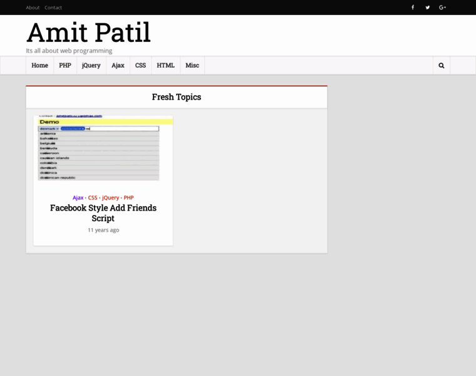
Task: Open the Misc menu item
Action: 192,65
